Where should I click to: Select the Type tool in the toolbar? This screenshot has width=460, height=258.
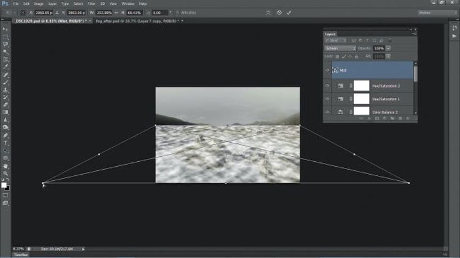tap(6, 143)
